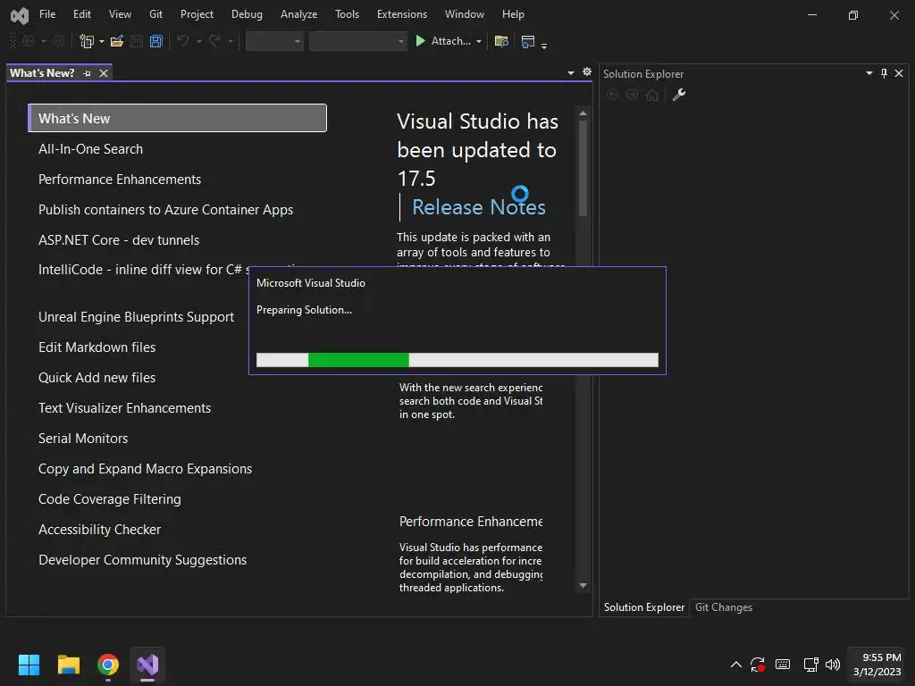
Task: Open Serial Monitors entry
Action: coord(83,438)
